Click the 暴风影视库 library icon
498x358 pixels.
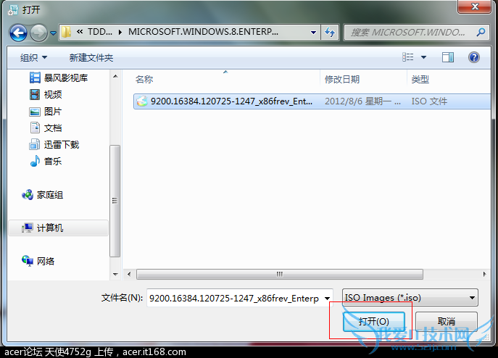(x=35, y=78)
